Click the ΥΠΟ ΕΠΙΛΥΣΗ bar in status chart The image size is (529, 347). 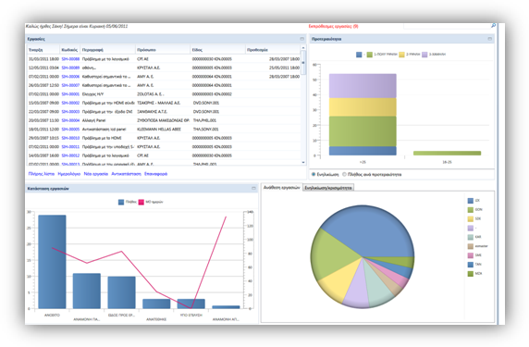coord(191,304)
